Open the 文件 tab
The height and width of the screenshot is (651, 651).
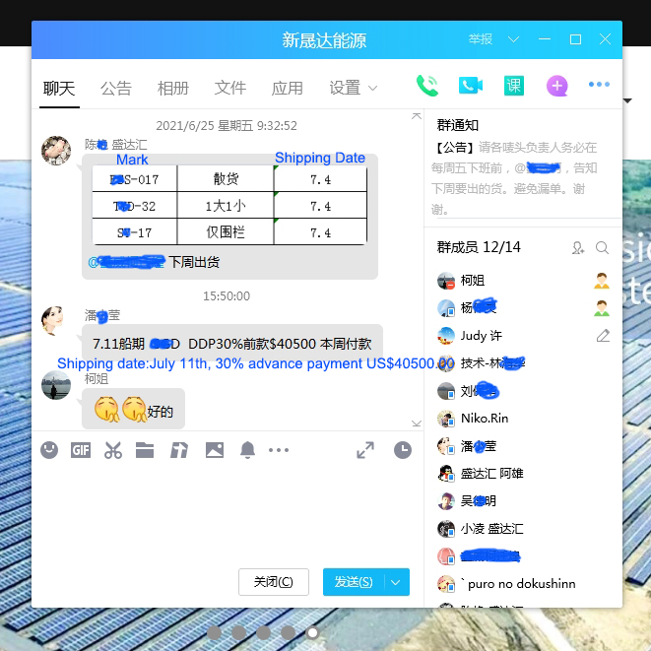pyautogui.click(x=230, y=89)
